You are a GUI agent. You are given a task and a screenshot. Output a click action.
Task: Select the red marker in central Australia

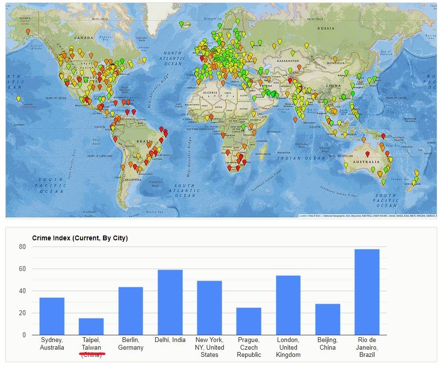click(367, 153)
